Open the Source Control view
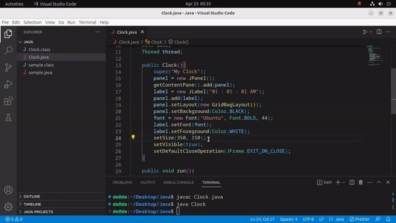 tap(8, 68)
